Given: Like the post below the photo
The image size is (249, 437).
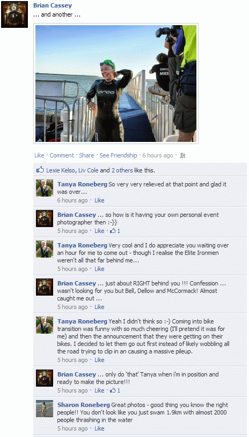Looking at the screenshot, I should 39,155.
